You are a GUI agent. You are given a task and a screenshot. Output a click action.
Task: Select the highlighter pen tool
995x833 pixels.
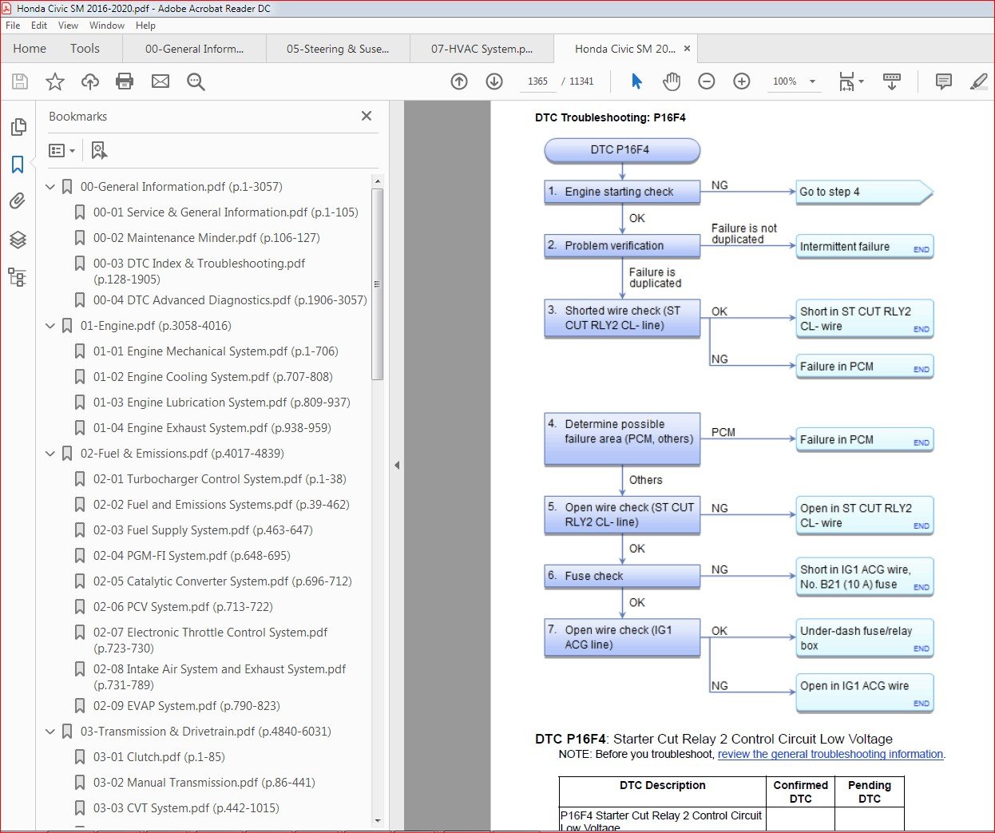978,81
